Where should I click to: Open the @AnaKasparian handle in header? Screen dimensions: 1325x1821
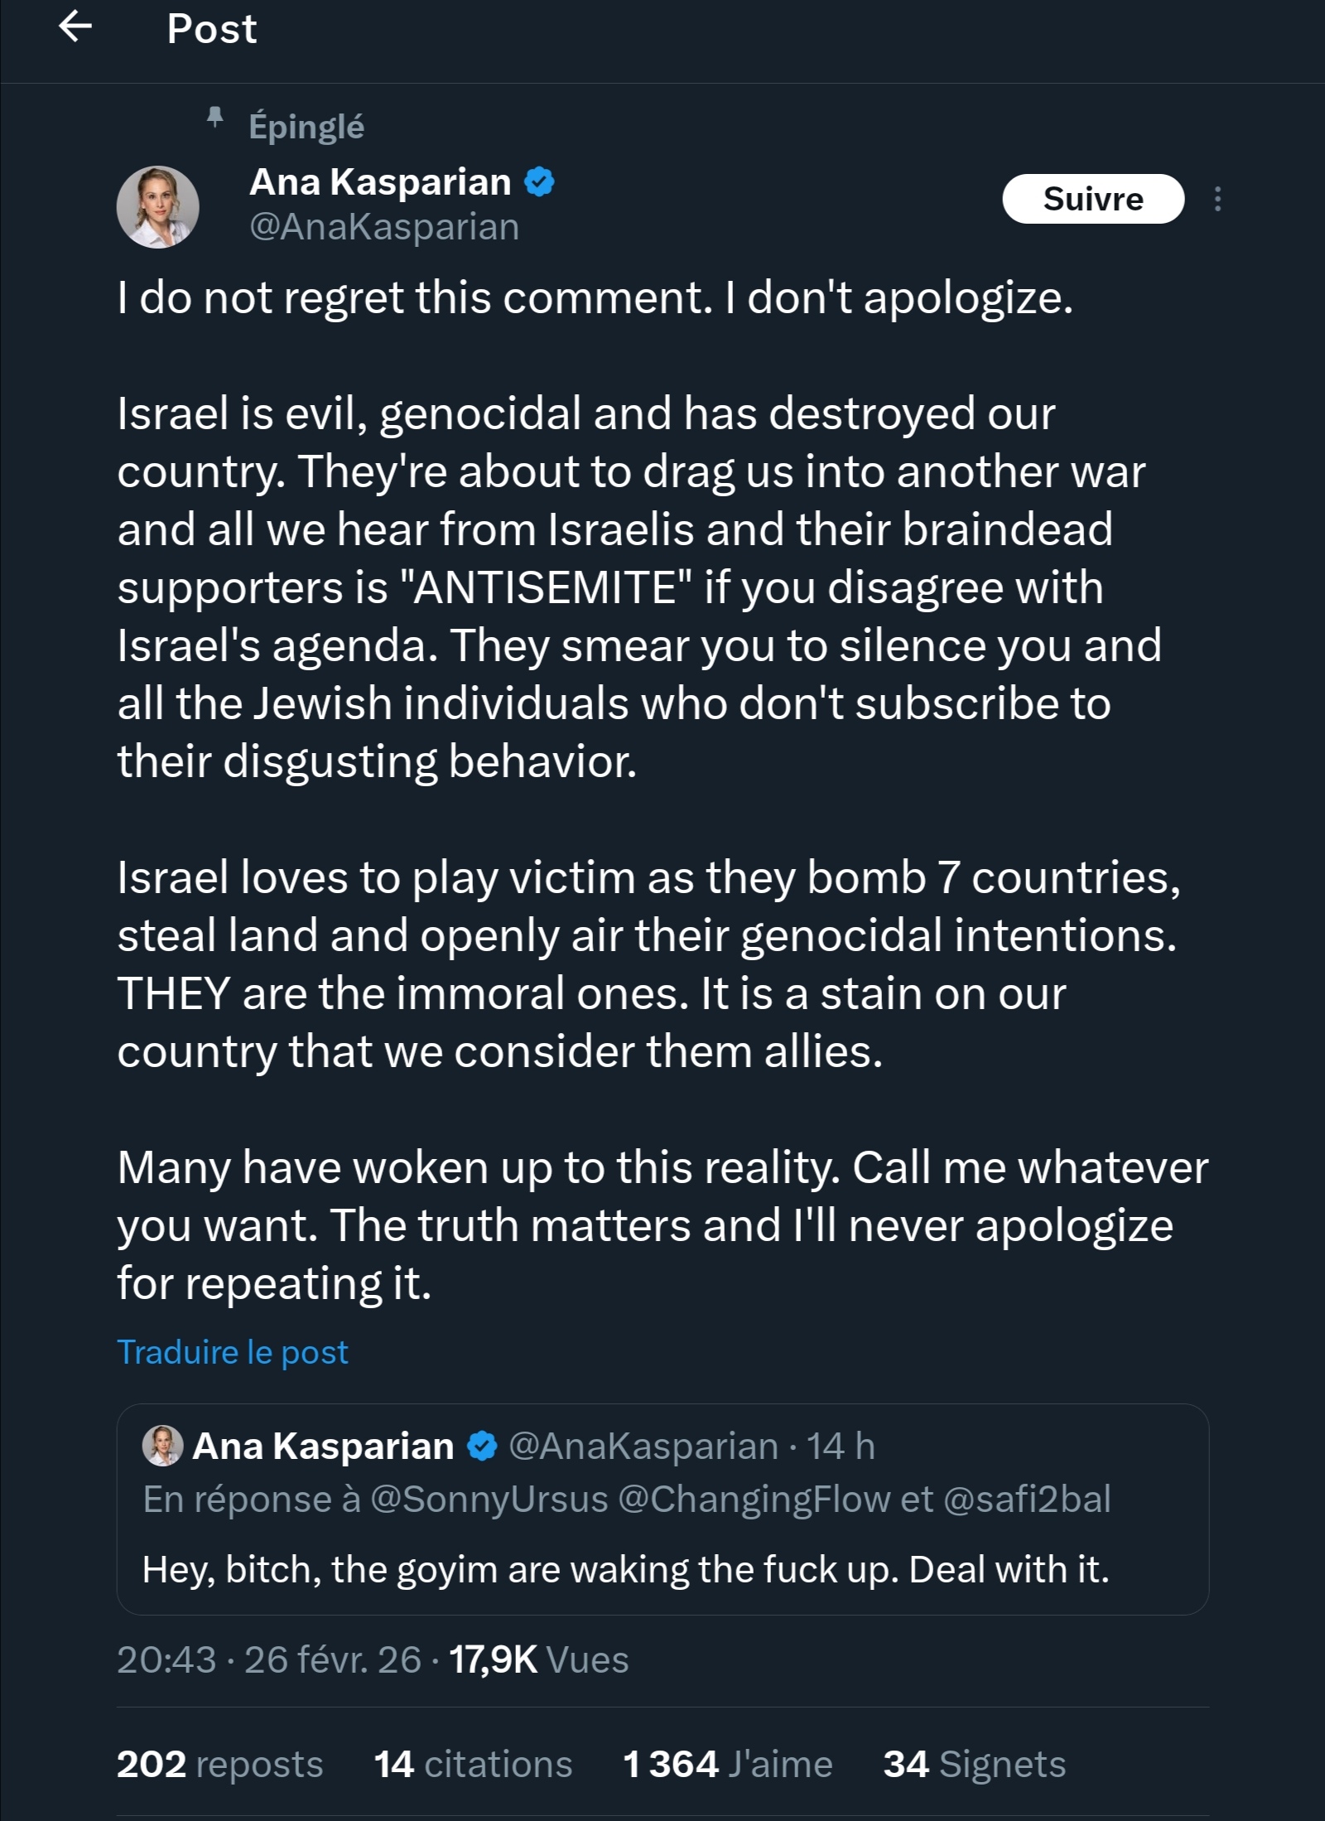[384, 227]
